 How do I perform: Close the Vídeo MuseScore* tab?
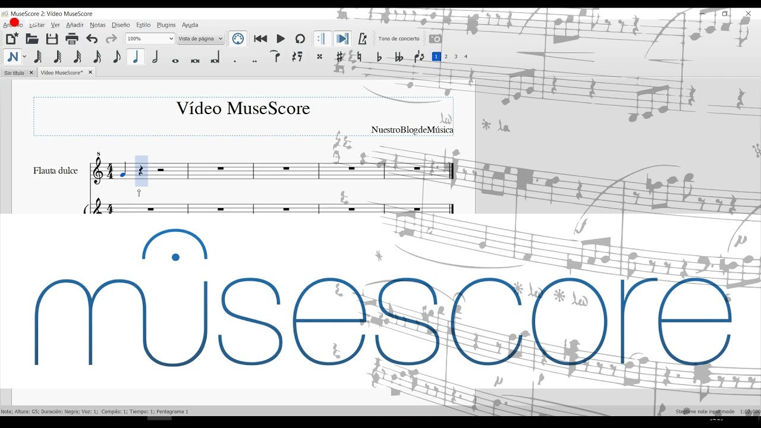point(90,73)
